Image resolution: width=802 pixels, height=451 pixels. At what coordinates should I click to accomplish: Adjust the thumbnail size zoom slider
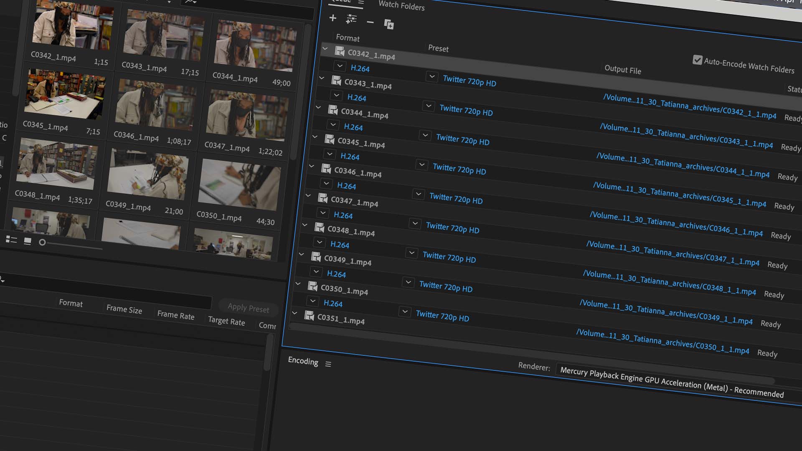click(x=42, y=242)
